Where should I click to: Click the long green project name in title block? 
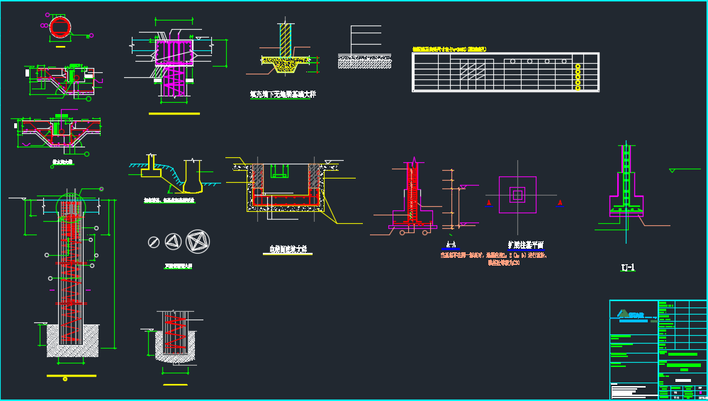(685, 366)
